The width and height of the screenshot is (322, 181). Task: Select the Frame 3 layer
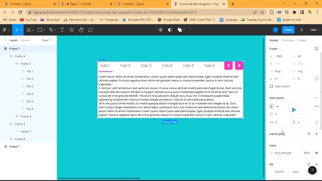(28, 116)
